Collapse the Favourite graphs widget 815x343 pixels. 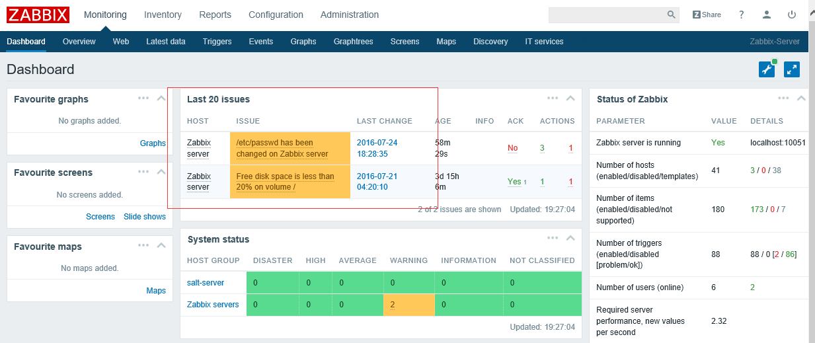point(161,98)
